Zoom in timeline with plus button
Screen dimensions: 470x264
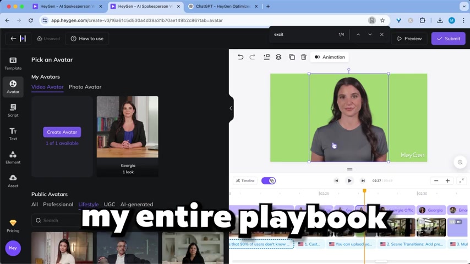pyautogui.click(x=447, y=180)
